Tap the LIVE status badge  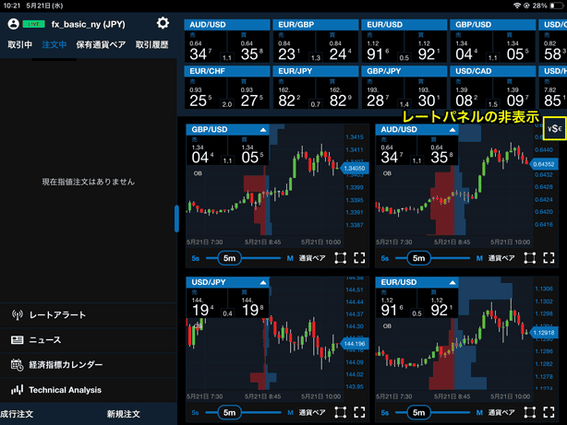point(33,24)
